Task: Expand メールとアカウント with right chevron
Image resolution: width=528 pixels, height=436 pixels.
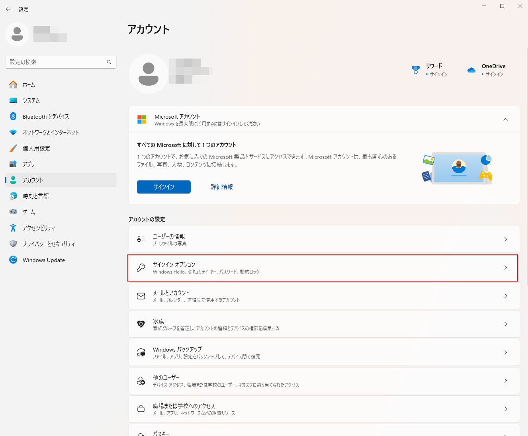Action: pyautogui.click(x=506, y=296)
